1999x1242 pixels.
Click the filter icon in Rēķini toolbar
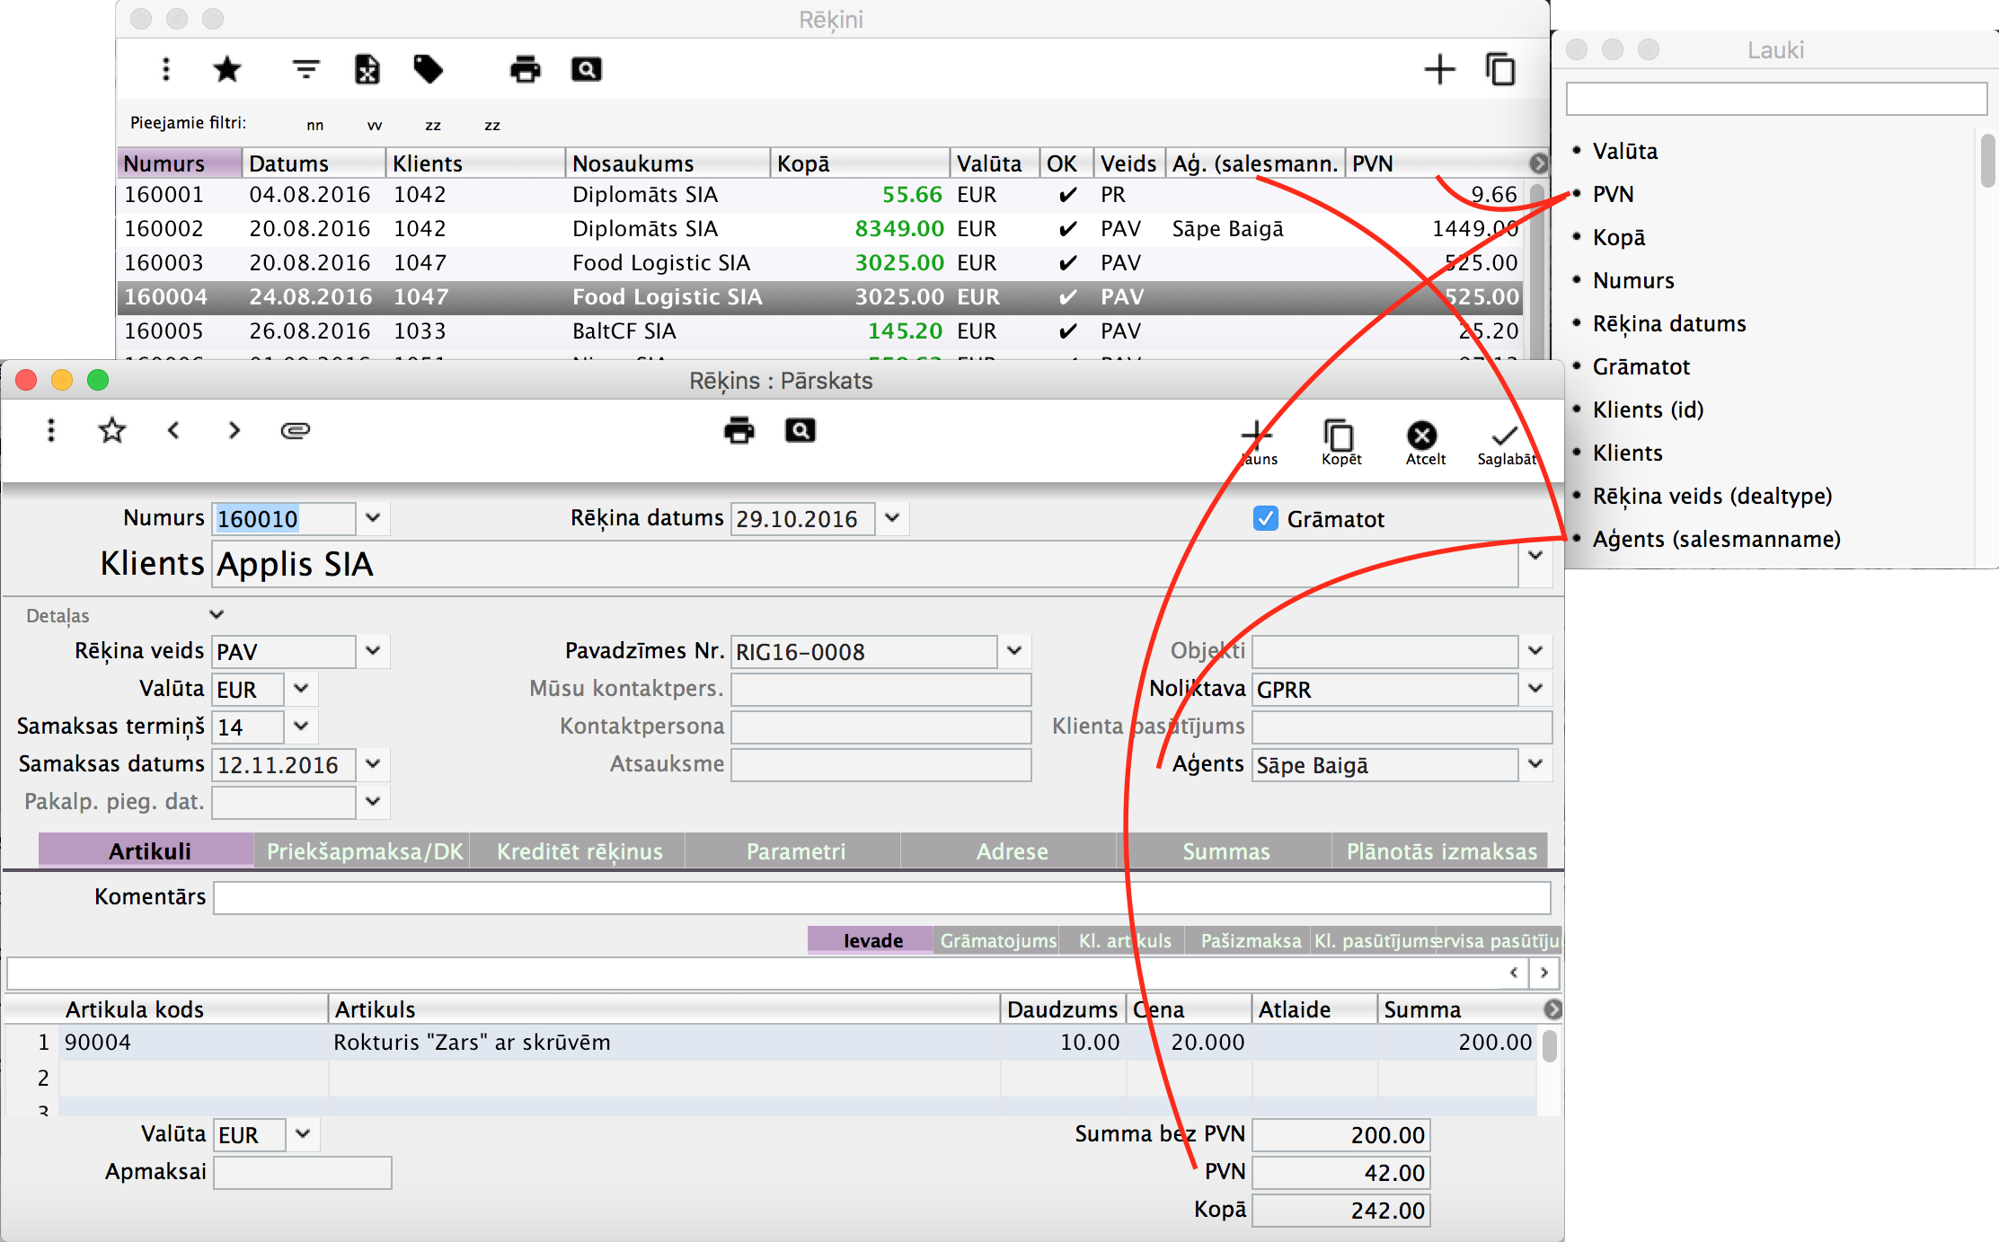tap(305, 69)
